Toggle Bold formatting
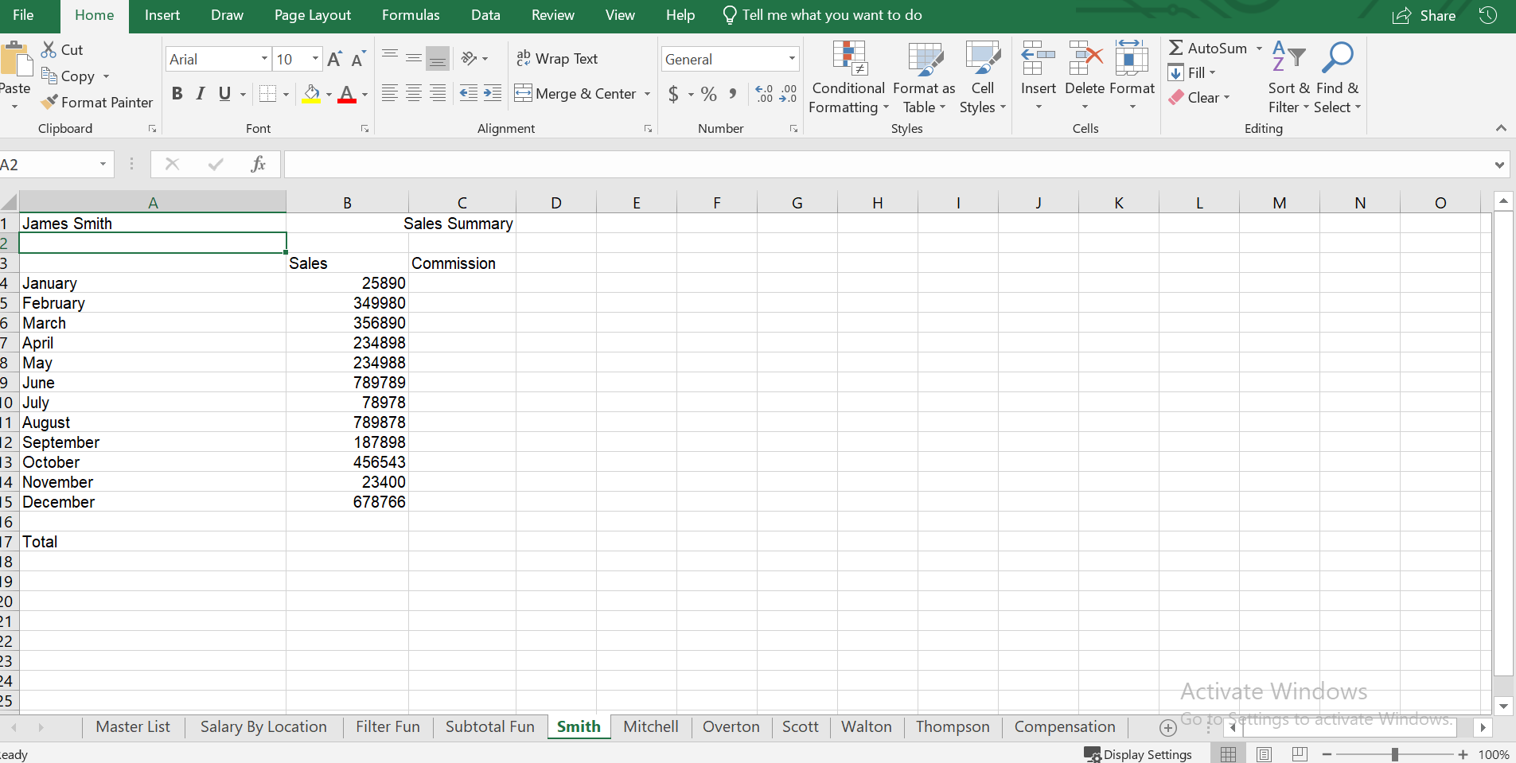1516x763 pixels. (x=177, y=94)
